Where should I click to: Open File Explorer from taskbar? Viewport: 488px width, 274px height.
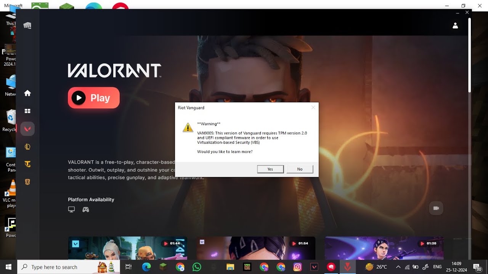[230, 267]
